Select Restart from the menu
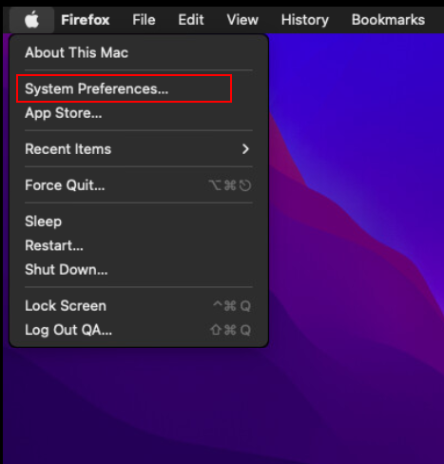 point(54,245)
